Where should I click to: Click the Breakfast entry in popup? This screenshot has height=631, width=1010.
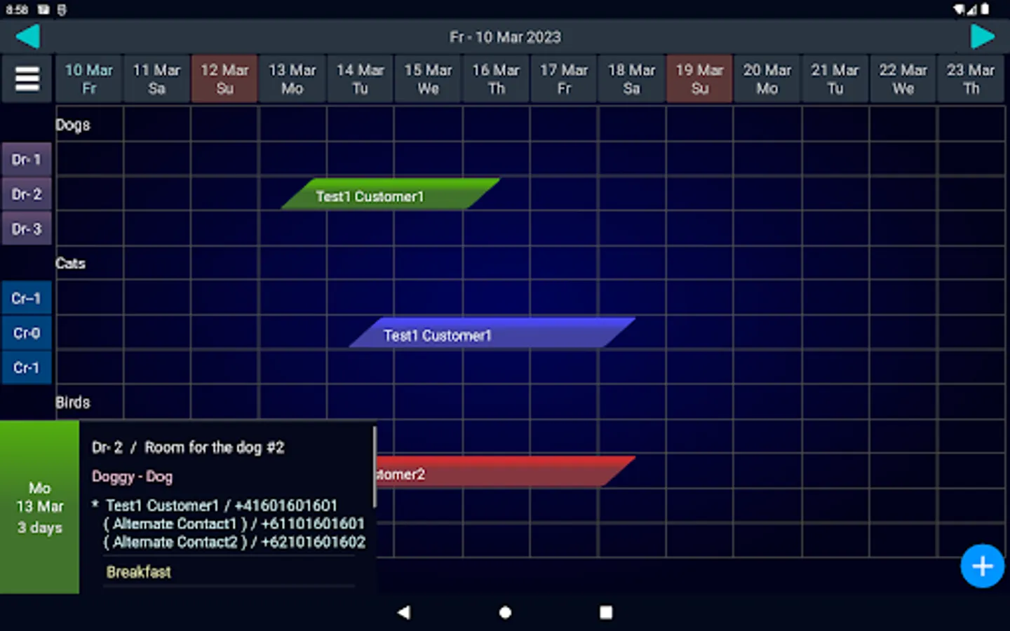tap(139, 572)
